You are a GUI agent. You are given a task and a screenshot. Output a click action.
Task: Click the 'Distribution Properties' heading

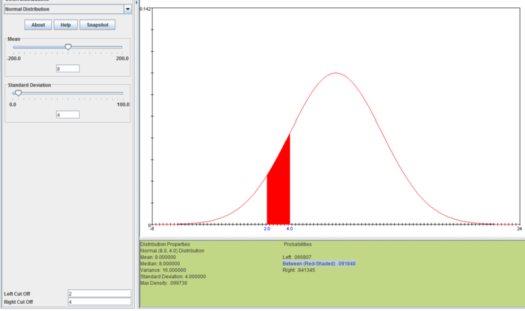click(165, 244)
